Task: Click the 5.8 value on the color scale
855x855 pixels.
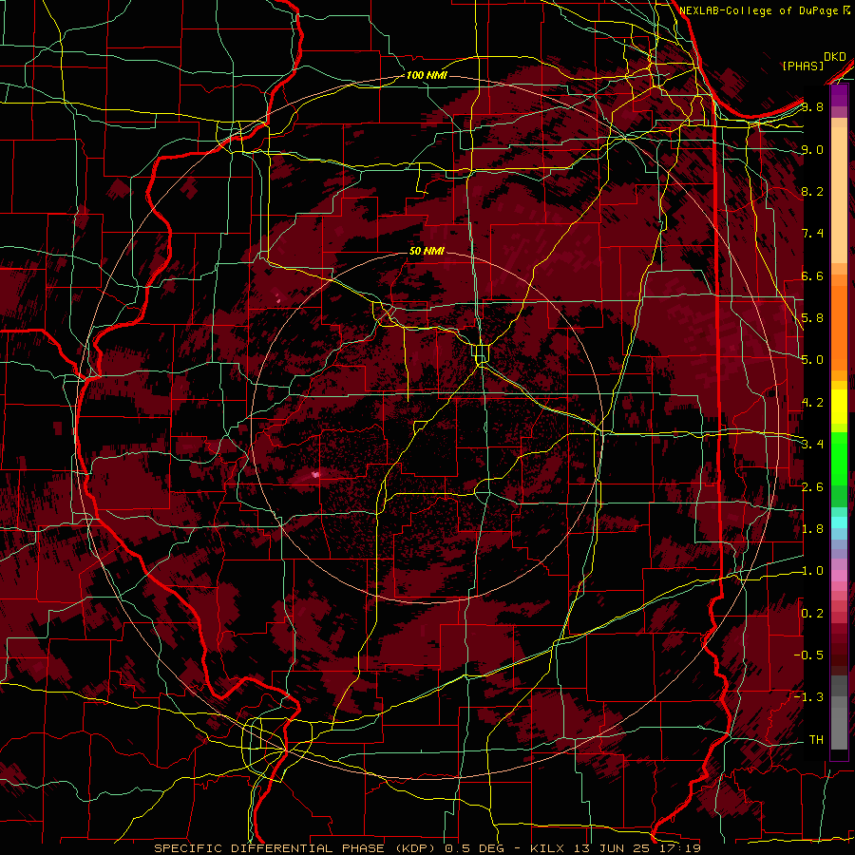Action: (x=812, y=318)
